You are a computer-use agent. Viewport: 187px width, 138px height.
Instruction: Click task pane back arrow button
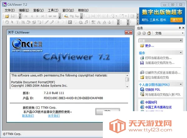point(139,33)
